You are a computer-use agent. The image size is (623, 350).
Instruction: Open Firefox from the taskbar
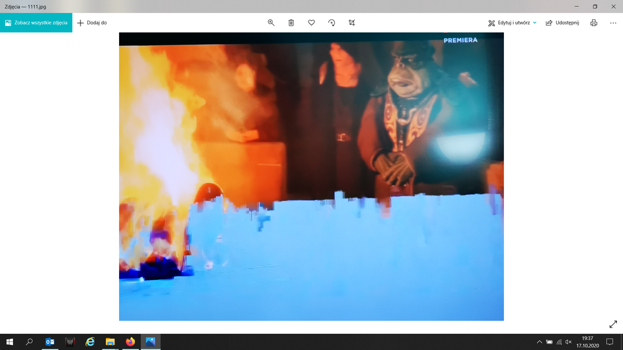pyautogui.click(x=130, y=342)
